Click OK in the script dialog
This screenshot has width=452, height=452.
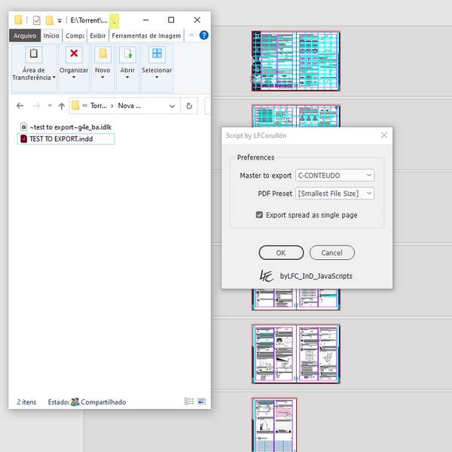pos(281,252)
